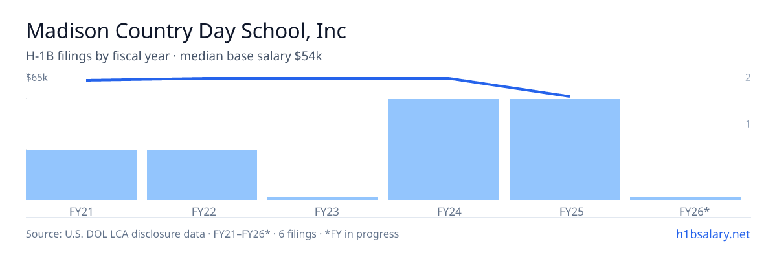
Task: Click the median base salary subtitle
Action: pyautogui.click(x=251, y=56)
